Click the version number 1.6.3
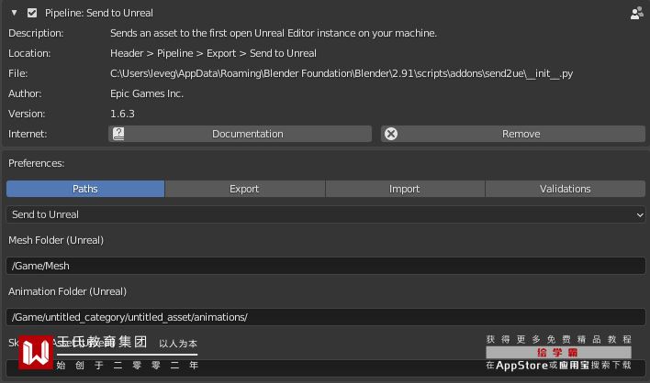This screenshot has height=383, width=650. coord(122,114)
